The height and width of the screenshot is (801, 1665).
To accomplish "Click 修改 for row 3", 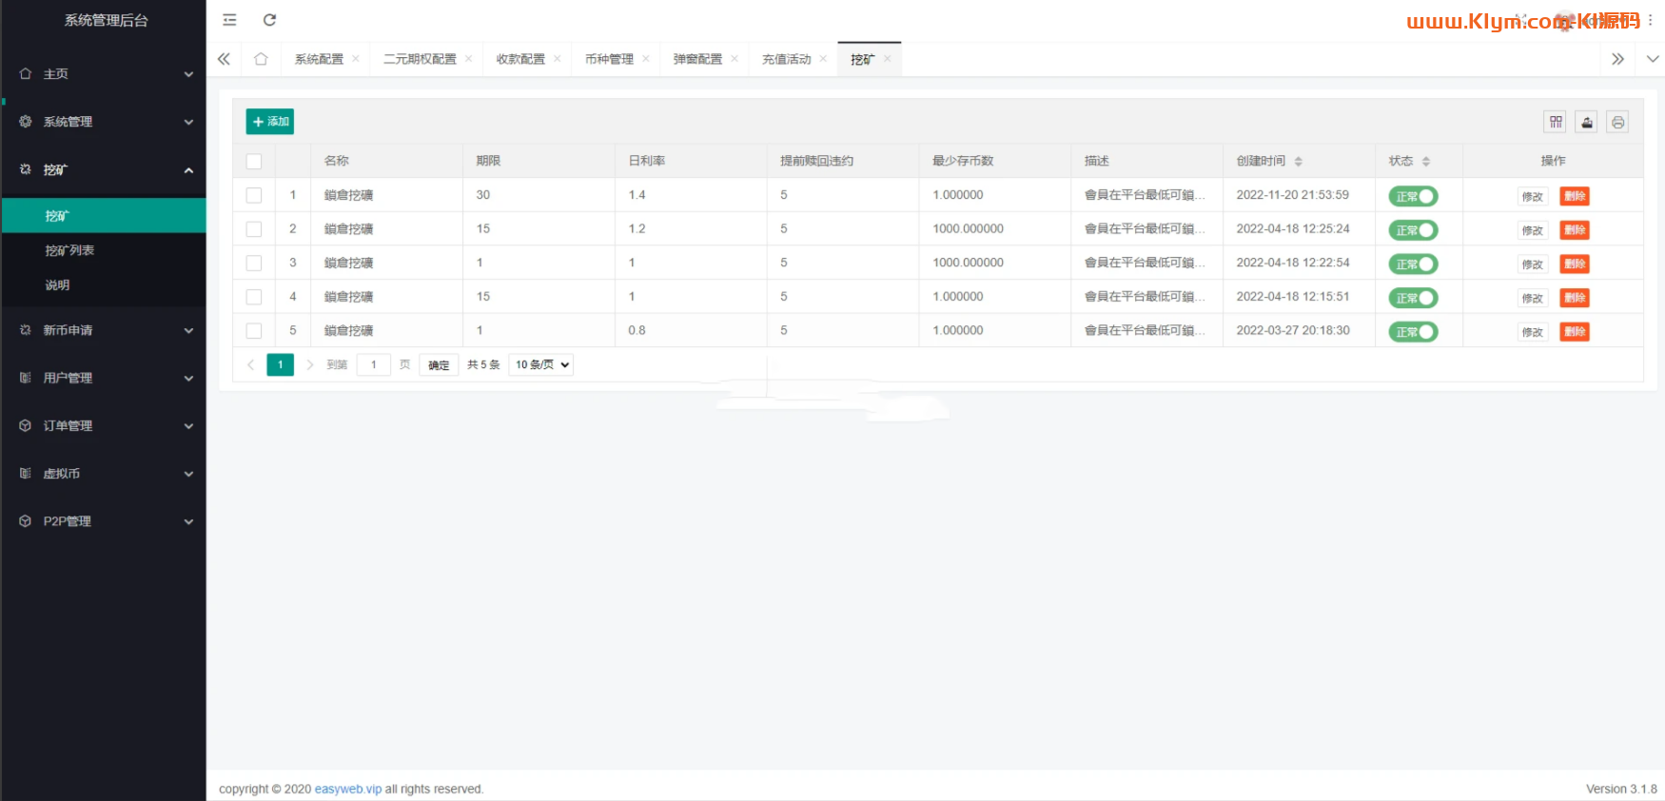I will pos(1532,264).
